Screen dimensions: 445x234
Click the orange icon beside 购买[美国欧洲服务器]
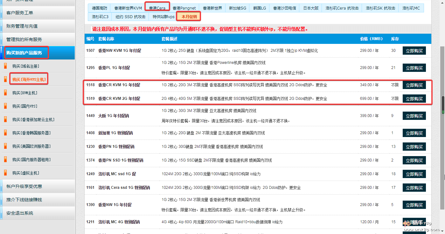pyautogui.click(x=5, y=146)
